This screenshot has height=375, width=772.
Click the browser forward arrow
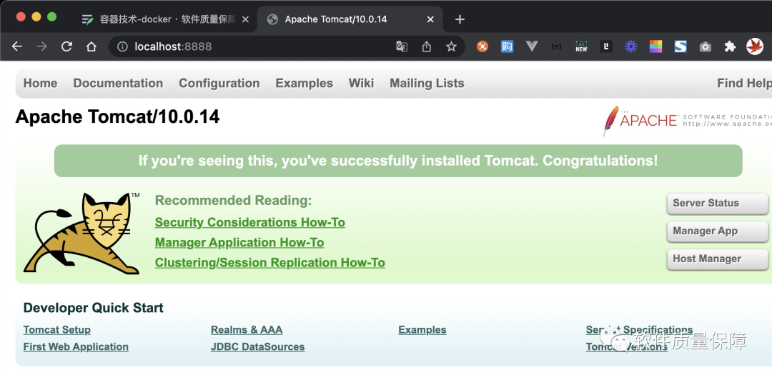pos(42,46)
